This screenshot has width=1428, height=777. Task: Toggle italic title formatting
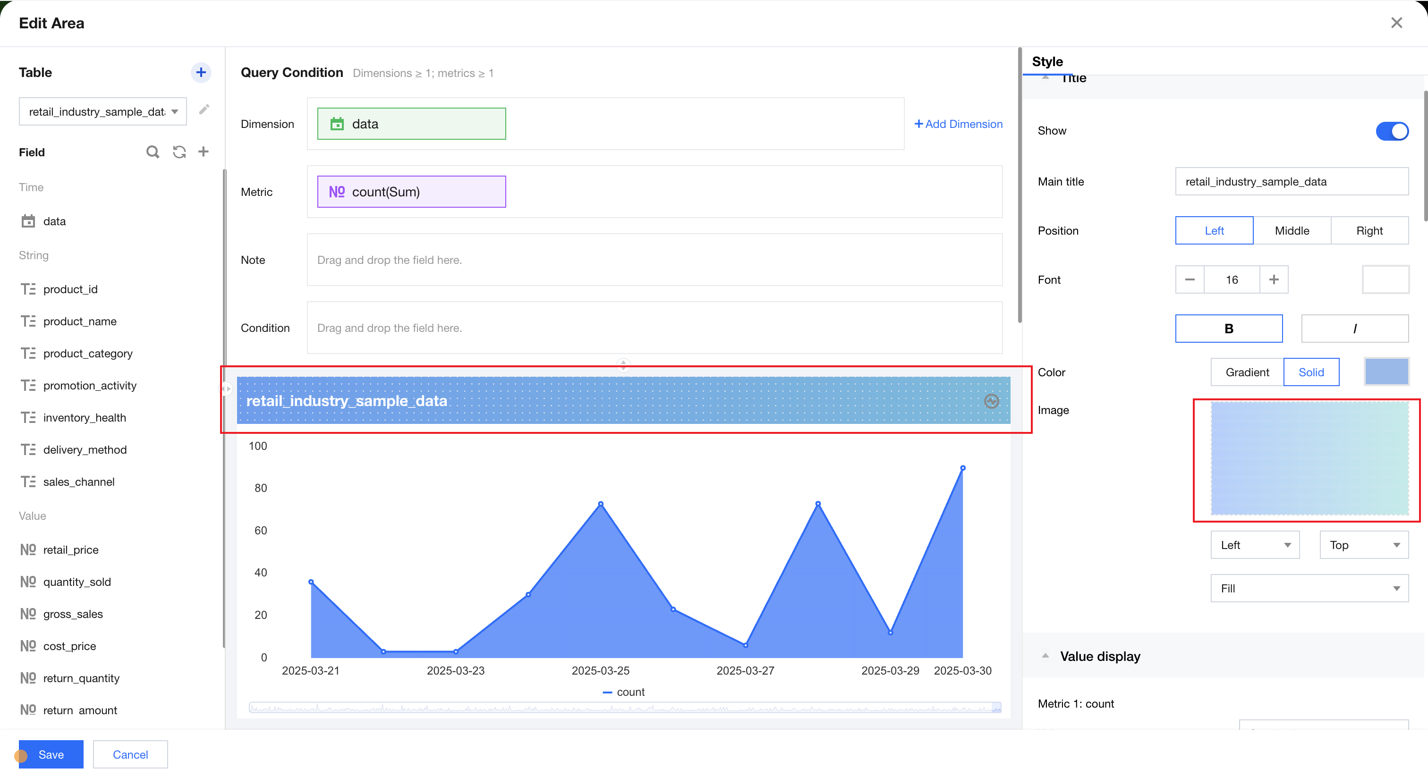click(x=1354, y=329)
